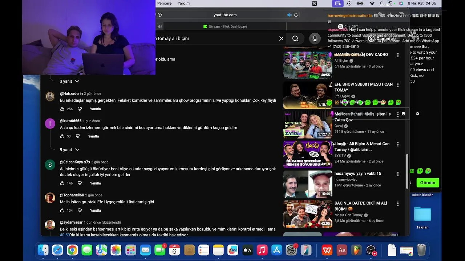
Task: Open EYS TV channel link
Action: click(x=340, y=156)
